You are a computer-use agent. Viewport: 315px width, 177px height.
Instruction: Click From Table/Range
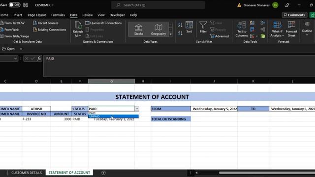15,36
